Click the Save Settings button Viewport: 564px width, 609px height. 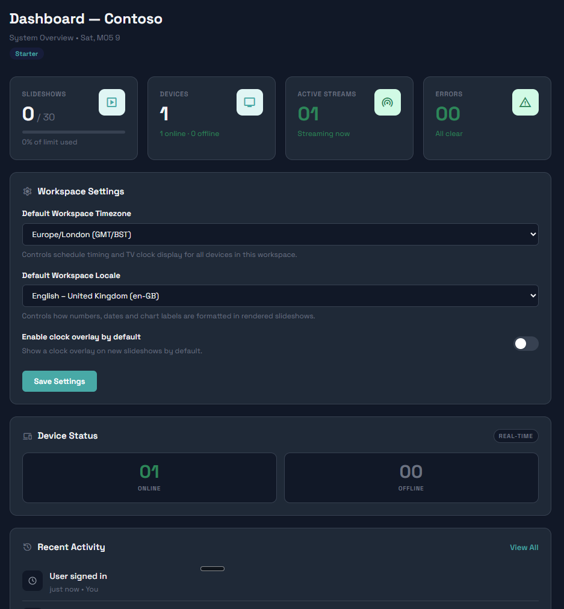[x=60, y=382]
